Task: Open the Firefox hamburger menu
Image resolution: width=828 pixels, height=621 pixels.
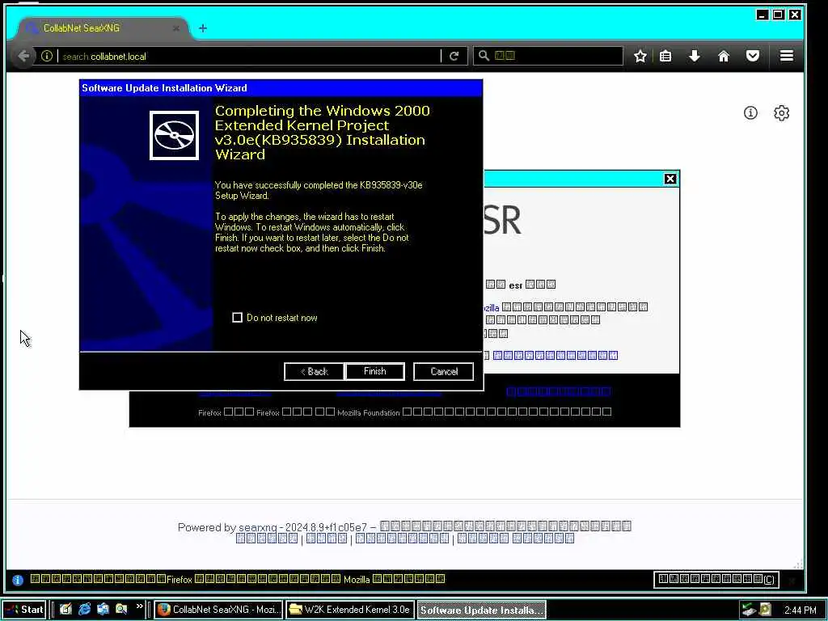Action: pos(786,56)
